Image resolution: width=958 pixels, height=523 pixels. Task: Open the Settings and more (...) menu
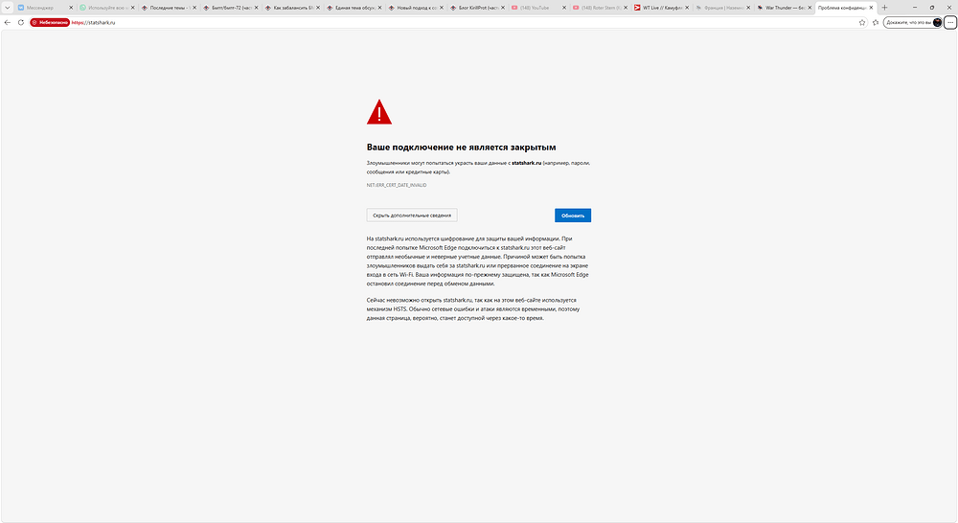(949, 22)
